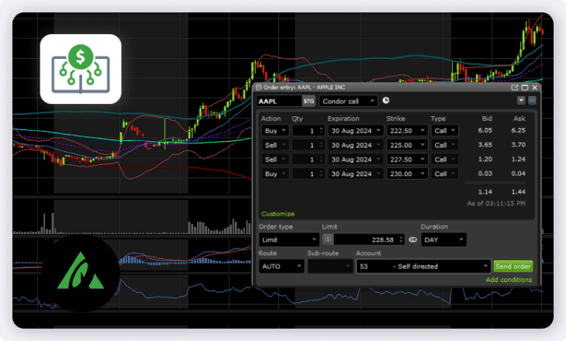Click the 0.03 bid value
The width and height of the screenshot is (566, 341).
[485, 174]
